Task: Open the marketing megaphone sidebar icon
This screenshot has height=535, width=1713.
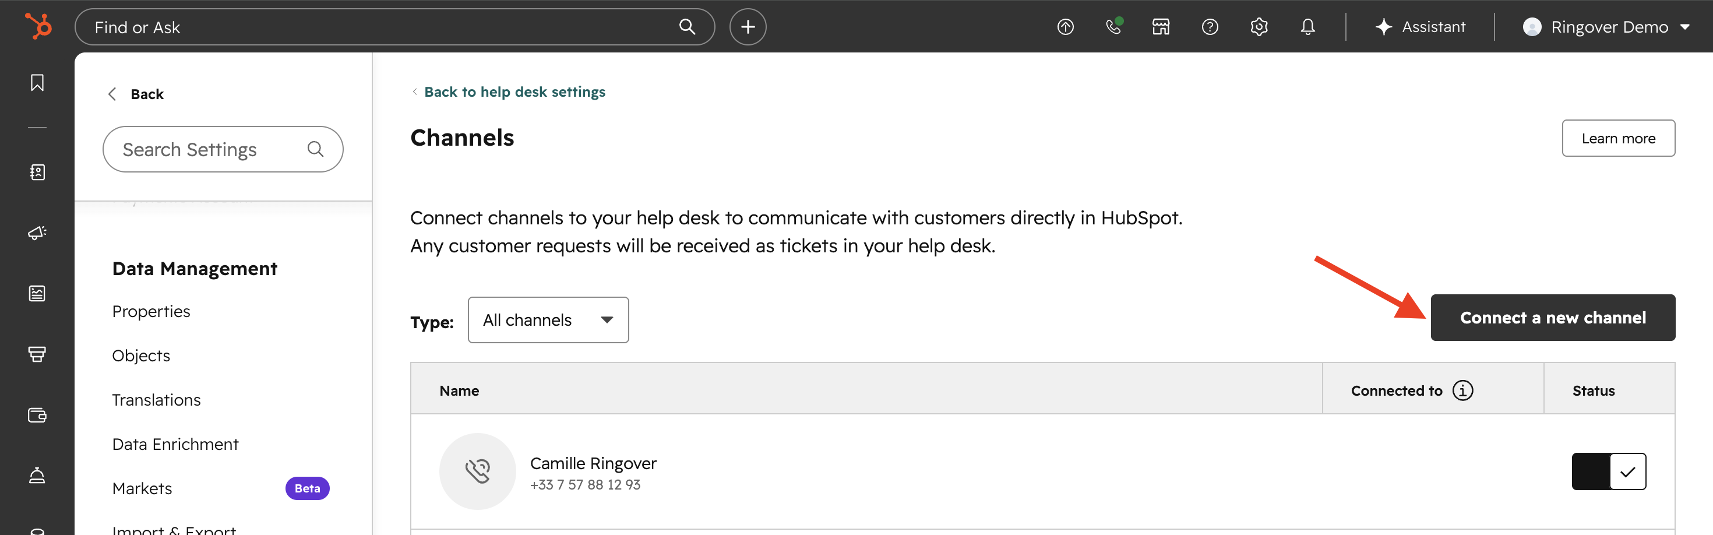Action: (37, 232)
